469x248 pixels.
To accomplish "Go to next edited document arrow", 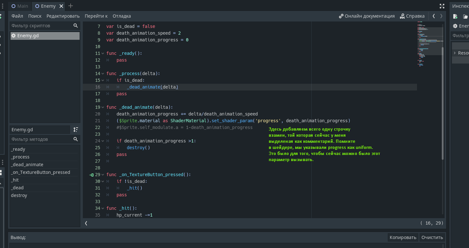I will 441,16.
